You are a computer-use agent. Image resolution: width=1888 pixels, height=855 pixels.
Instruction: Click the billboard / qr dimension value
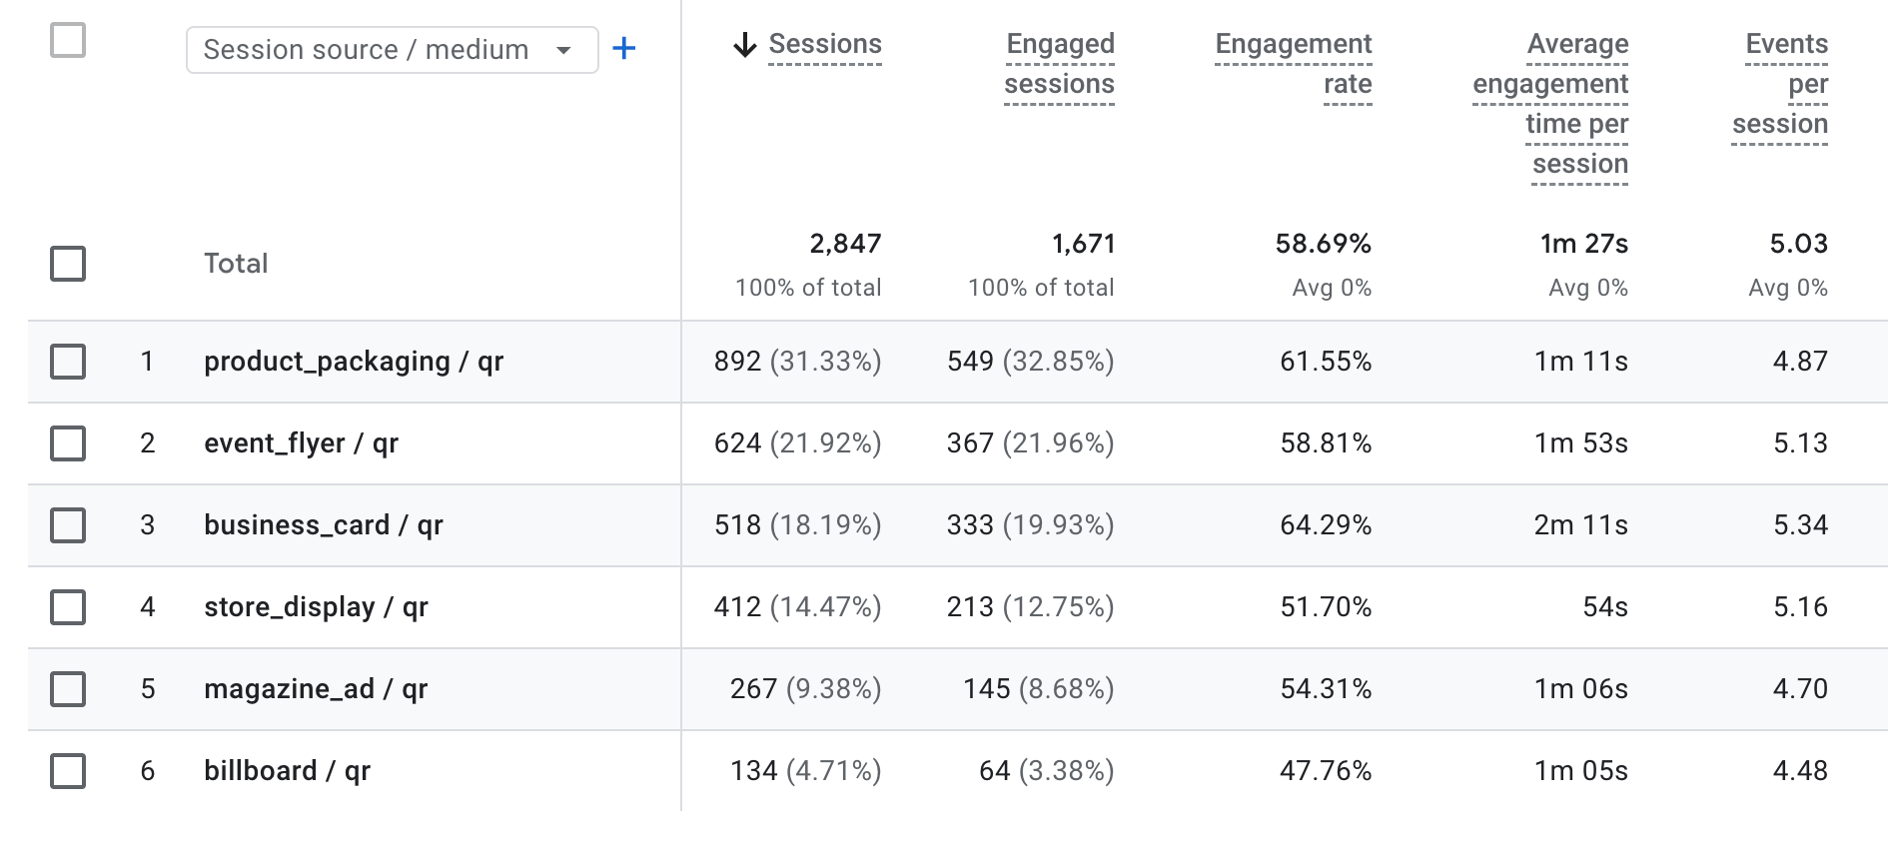click(288, 771)
